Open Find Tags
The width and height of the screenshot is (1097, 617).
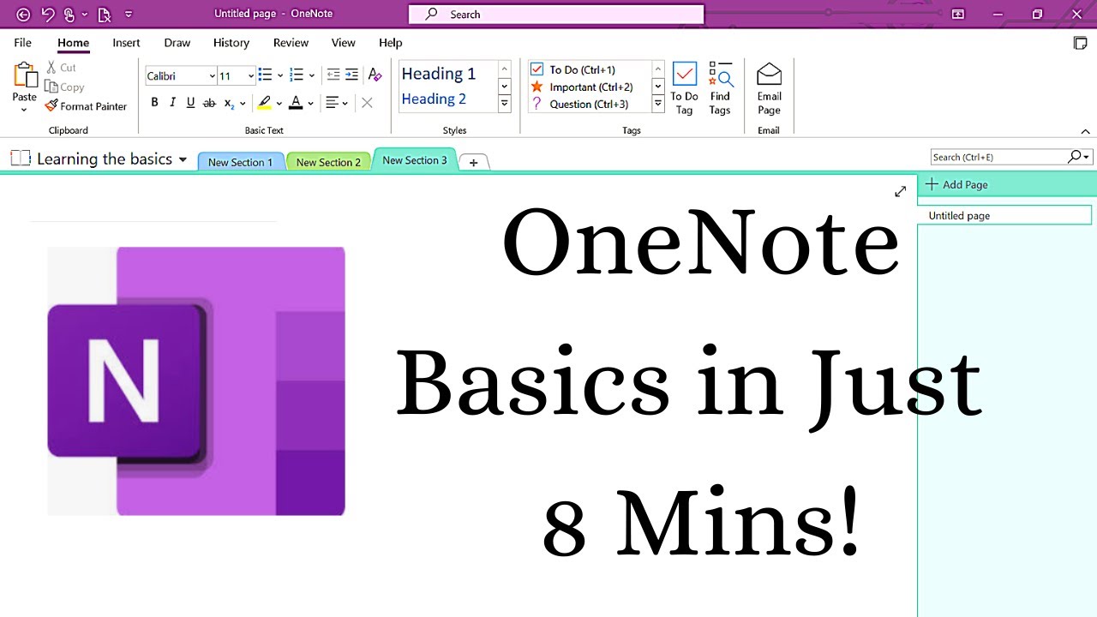[x=720, y=88]
